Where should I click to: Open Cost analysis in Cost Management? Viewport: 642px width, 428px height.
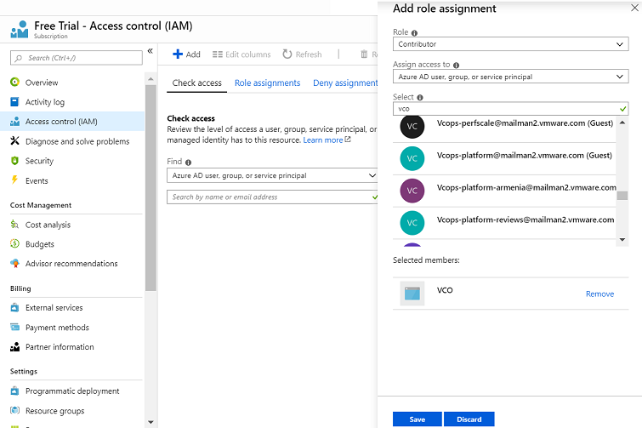[x=48, y=225]
